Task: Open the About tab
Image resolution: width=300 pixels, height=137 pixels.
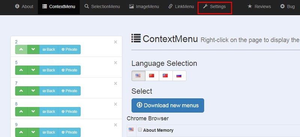Action: tap(24, 6)
